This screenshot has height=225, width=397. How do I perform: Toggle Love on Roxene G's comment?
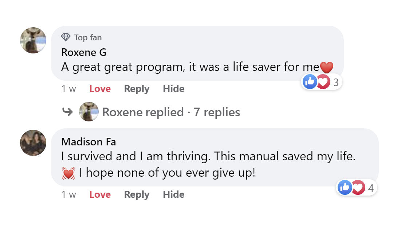[100, 89]
